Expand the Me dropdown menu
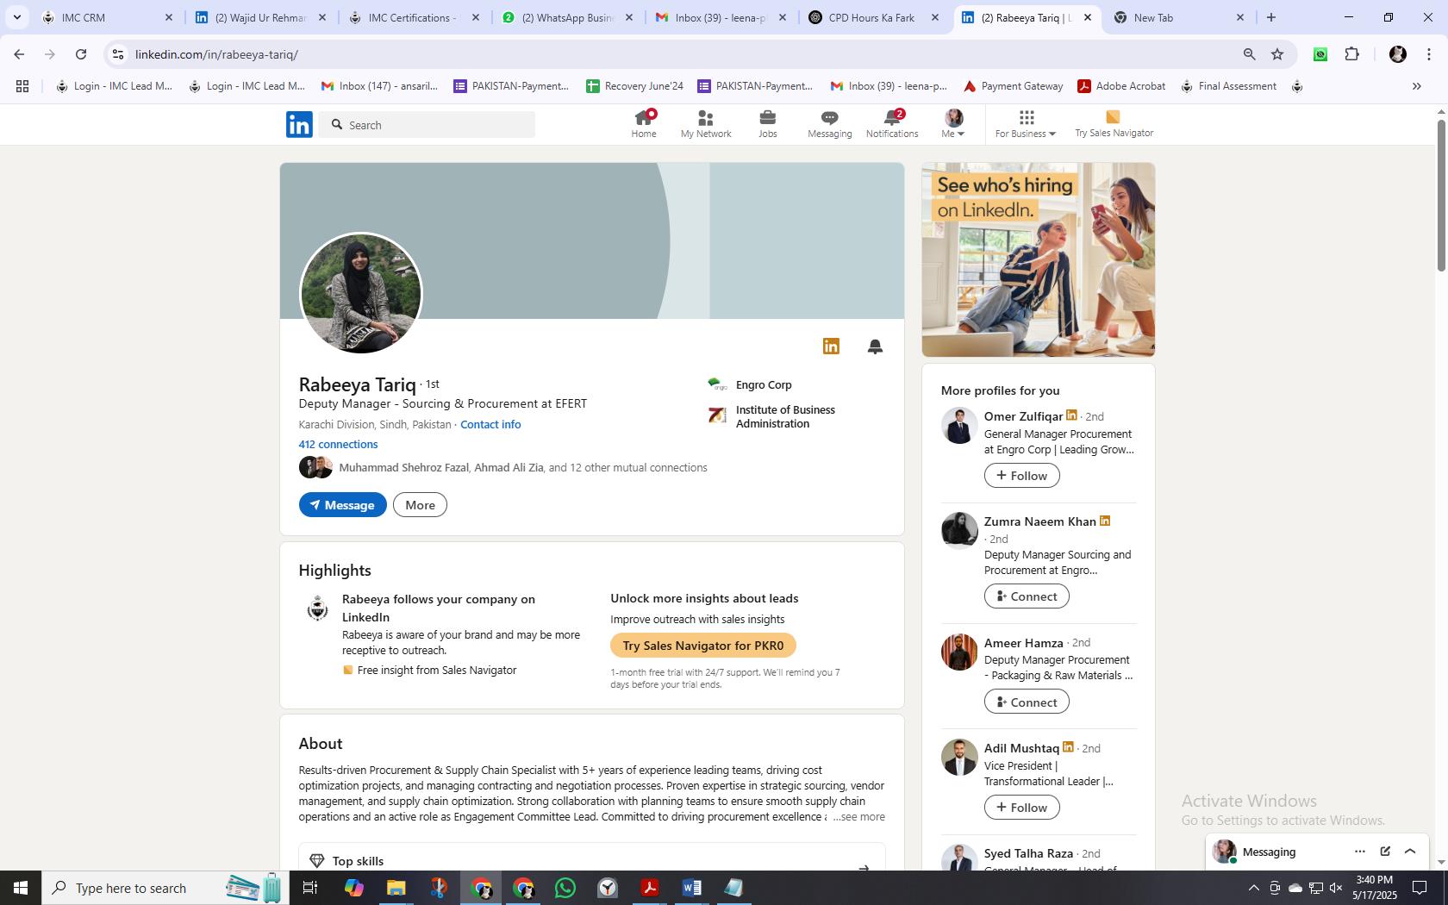 click(x=953, y=124)
